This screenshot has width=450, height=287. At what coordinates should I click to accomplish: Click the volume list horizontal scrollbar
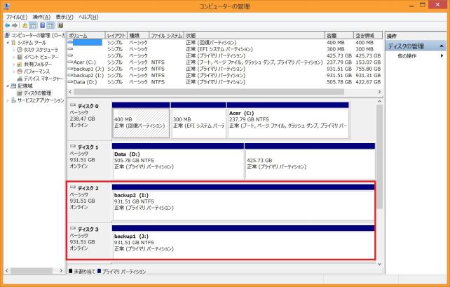[209, 92]
